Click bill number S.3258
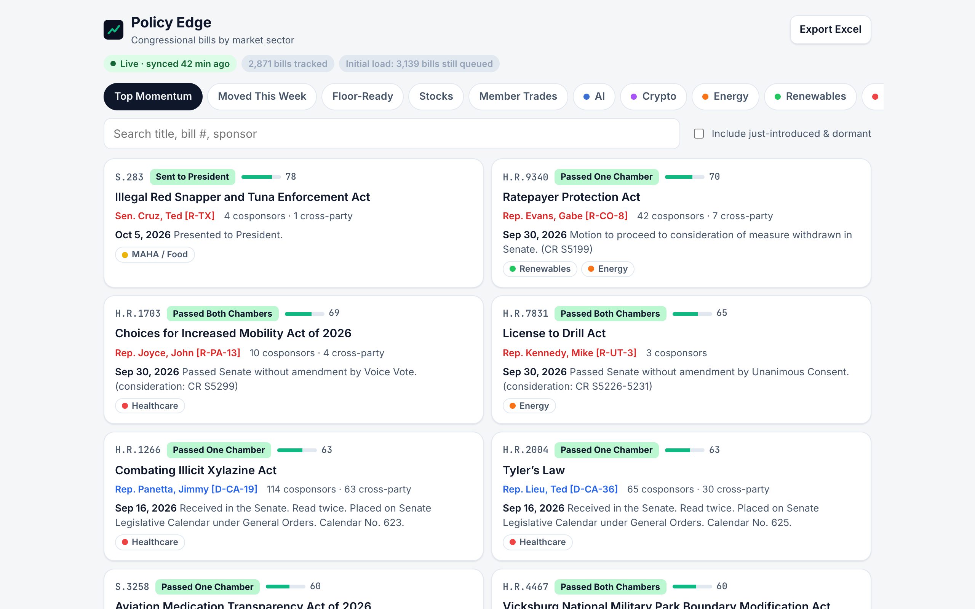This screenshot has width=975, height=609. click(x=132, y=587)
